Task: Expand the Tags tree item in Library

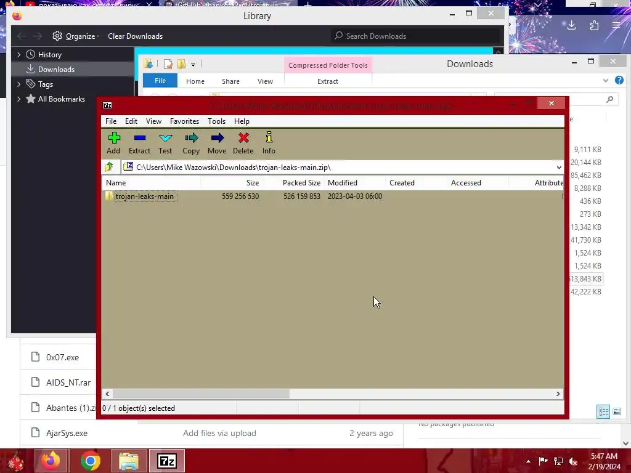Action: (x=18, y=84)
